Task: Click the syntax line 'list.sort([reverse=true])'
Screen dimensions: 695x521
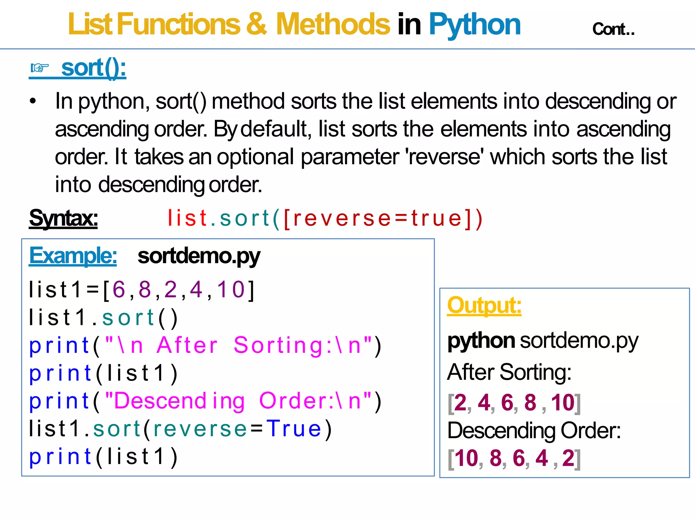Action: 325,218
